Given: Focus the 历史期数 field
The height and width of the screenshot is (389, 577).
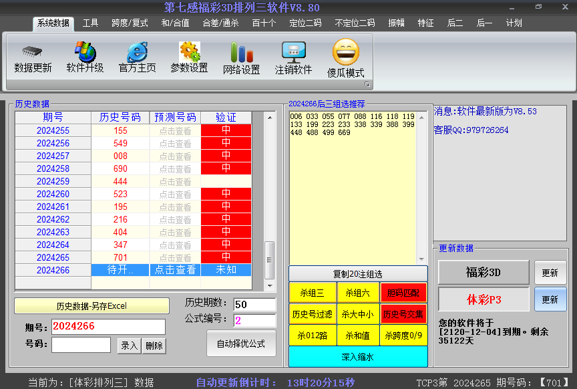Looking at the screenshot, I should point(254,304).
